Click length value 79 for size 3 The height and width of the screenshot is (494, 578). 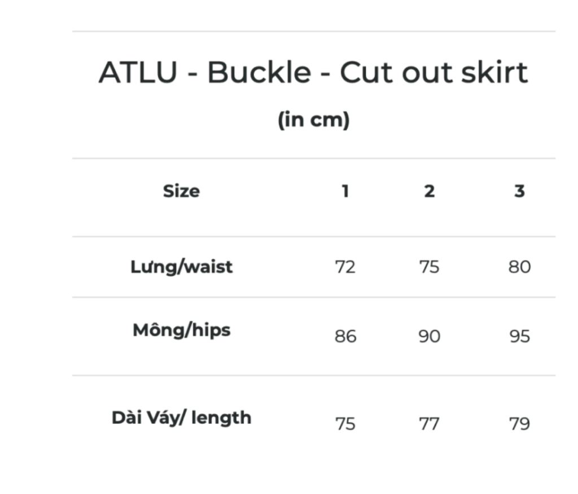519,424
